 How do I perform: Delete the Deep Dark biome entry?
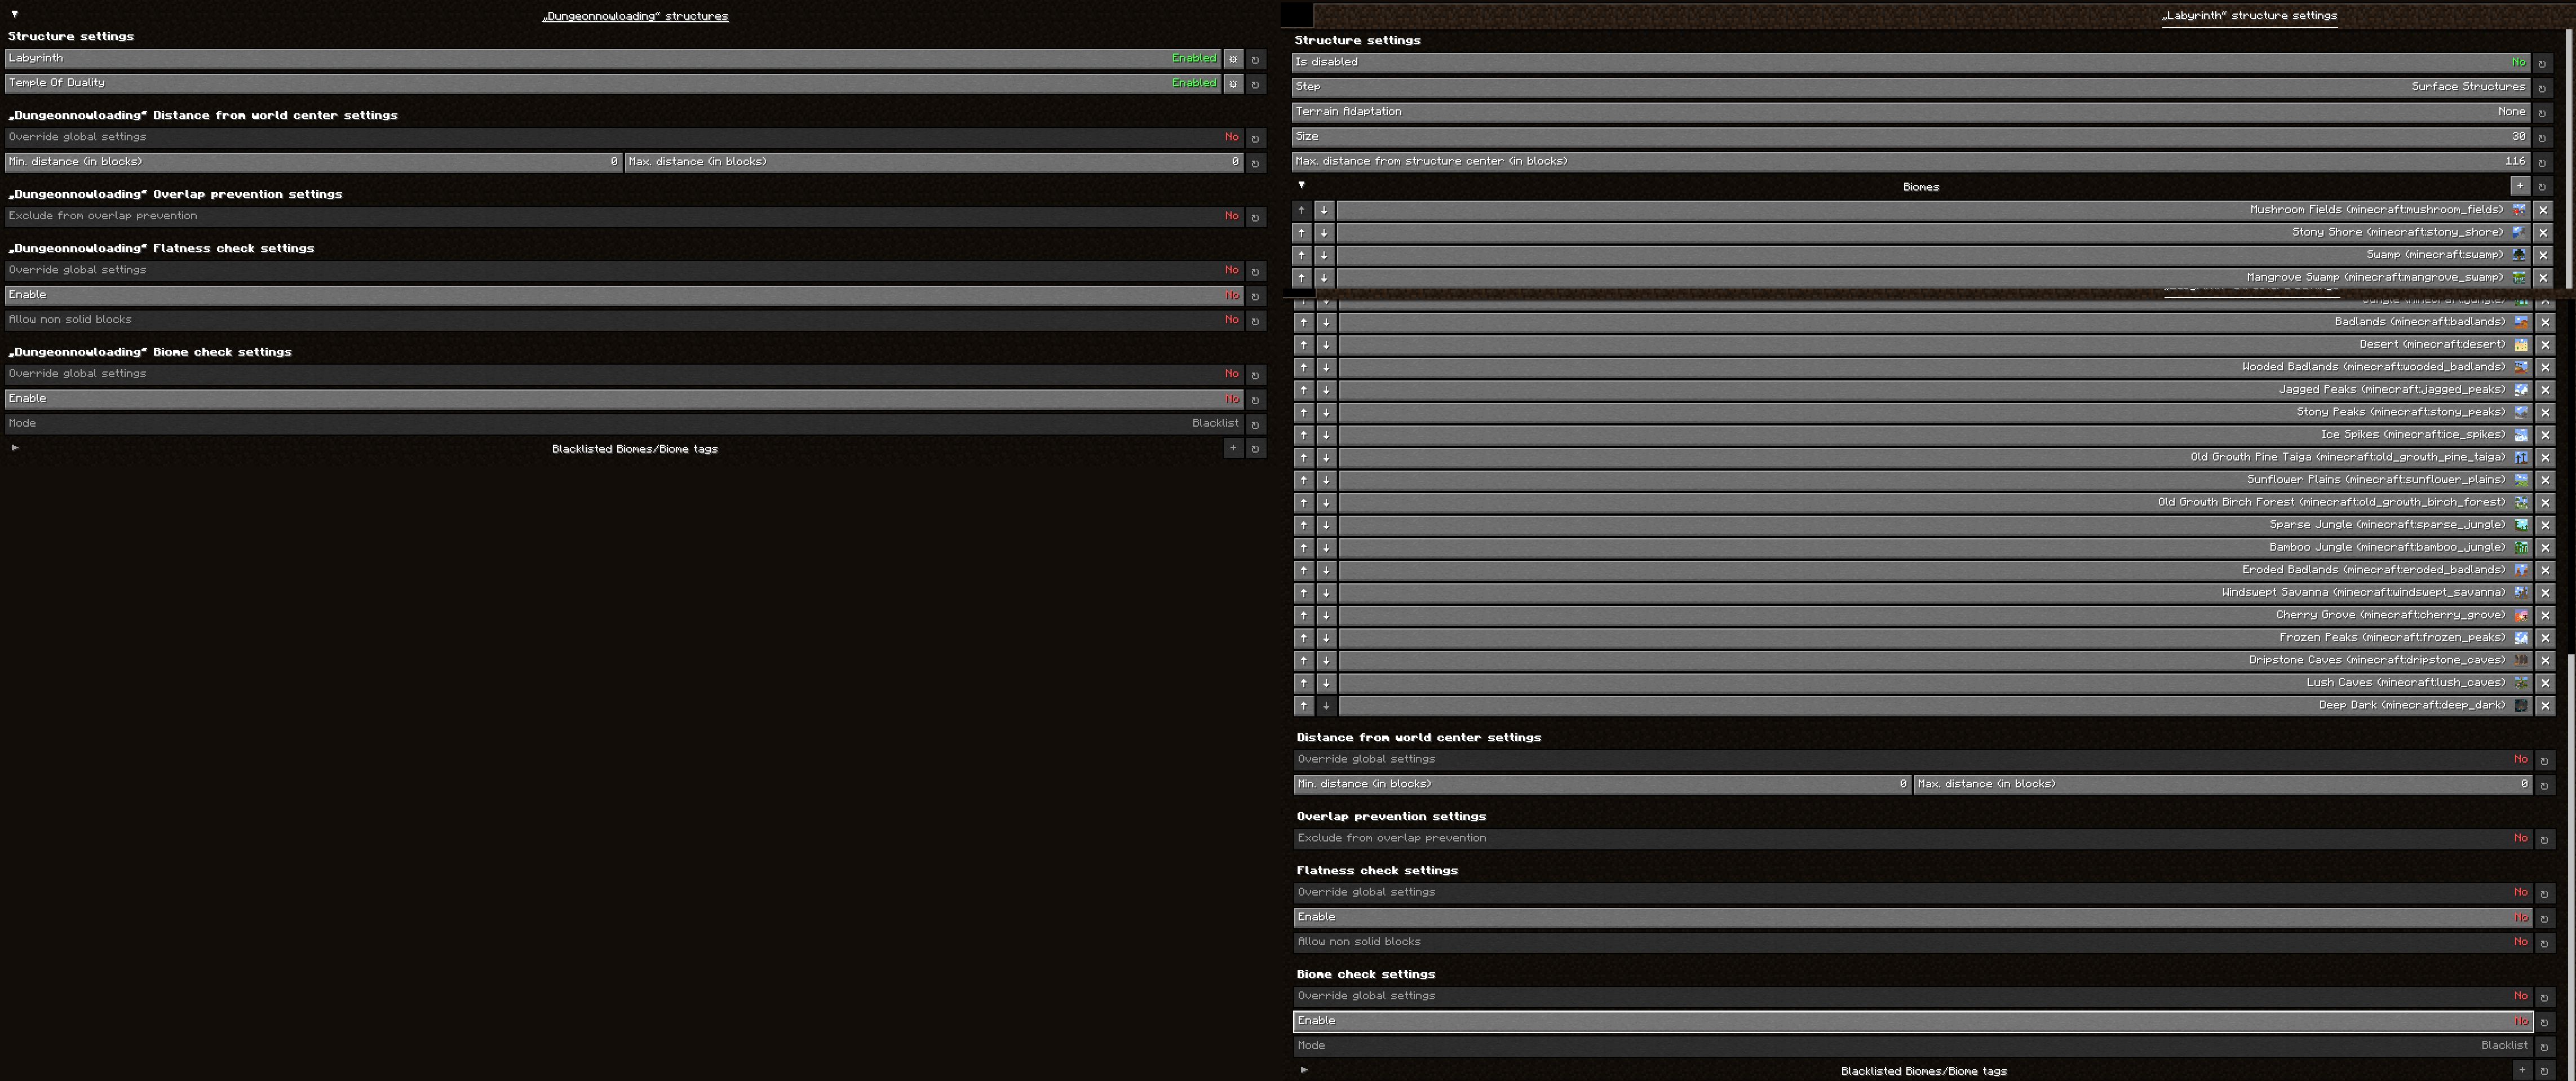(x=2545, y=706)
